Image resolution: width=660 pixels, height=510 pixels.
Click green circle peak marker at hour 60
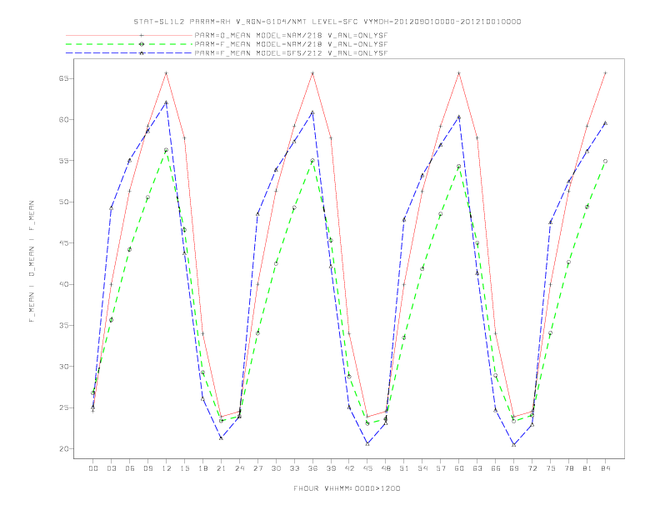click(459, 166)
